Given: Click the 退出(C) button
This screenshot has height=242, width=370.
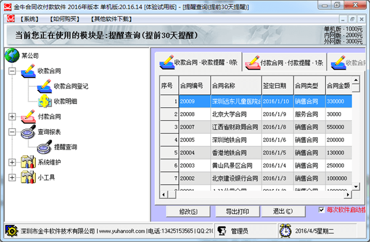Looking at the screenshot, I should click(283, 211).
